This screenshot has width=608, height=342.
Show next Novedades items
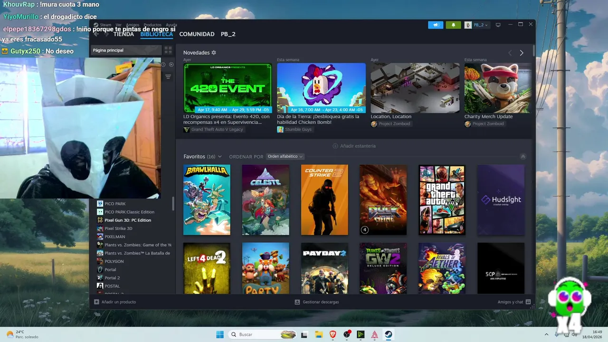(522, 53)
